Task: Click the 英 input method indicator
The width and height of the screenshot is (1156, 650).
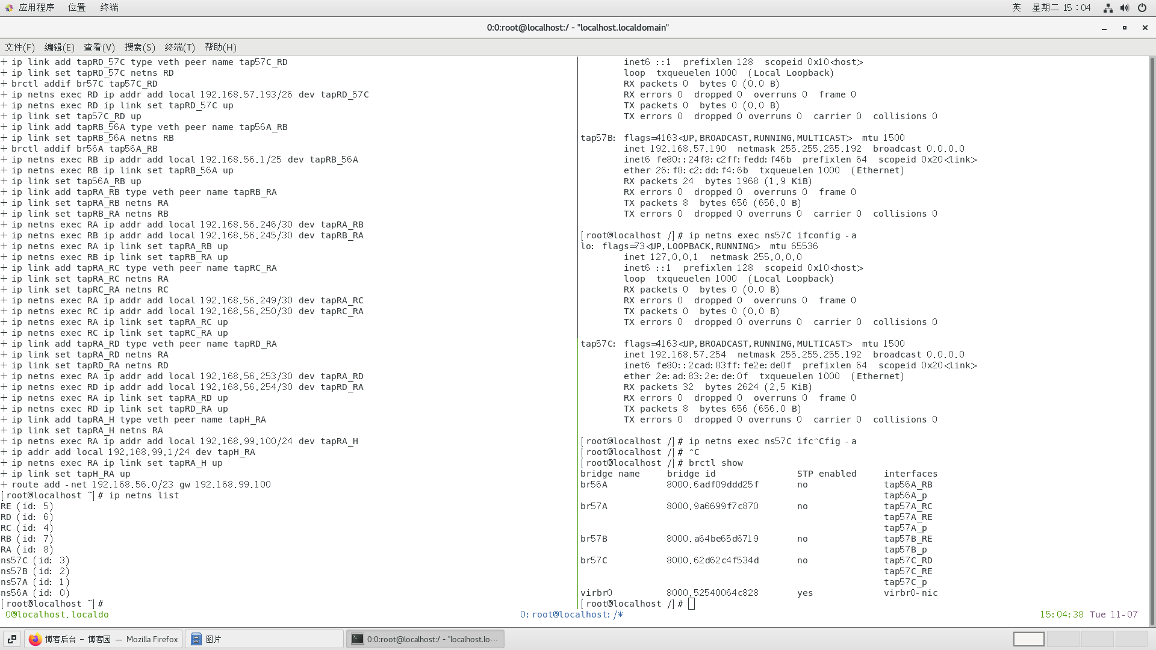Action: pyautogui.click(x=1016, y=7)
